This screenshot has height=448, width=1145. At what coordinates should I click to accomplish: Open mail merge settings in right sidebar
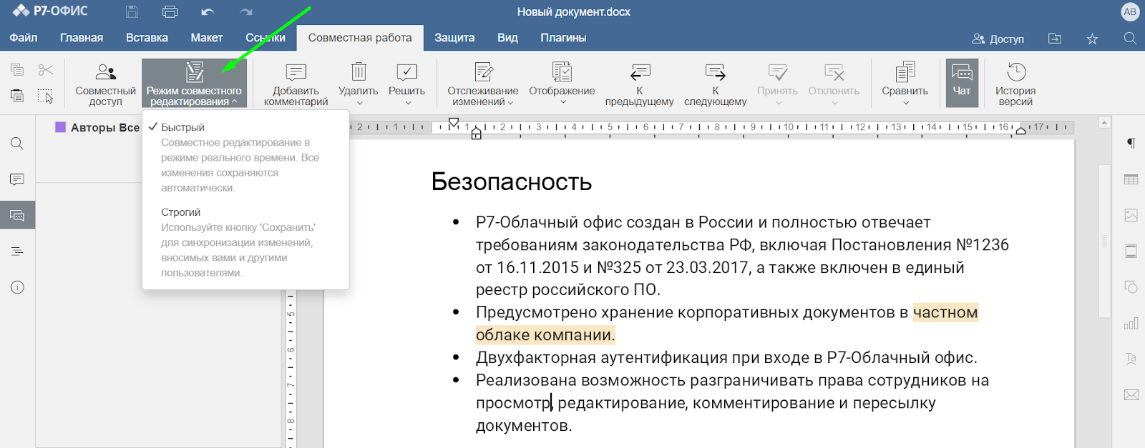pos(1131,394)
